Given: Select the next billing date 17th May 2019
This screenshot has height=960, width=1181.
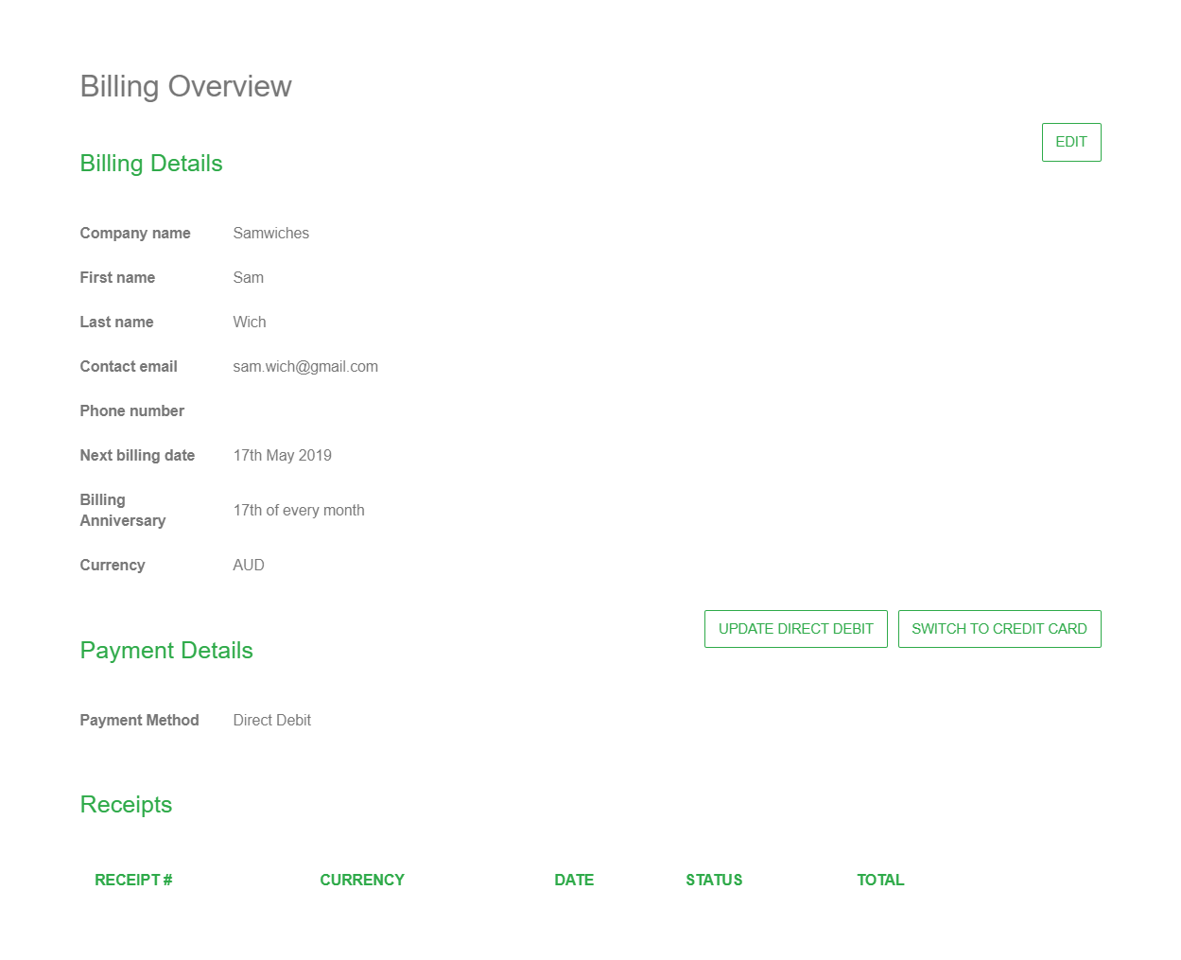Looking at the screenshot, I should [x=282, y=456].
